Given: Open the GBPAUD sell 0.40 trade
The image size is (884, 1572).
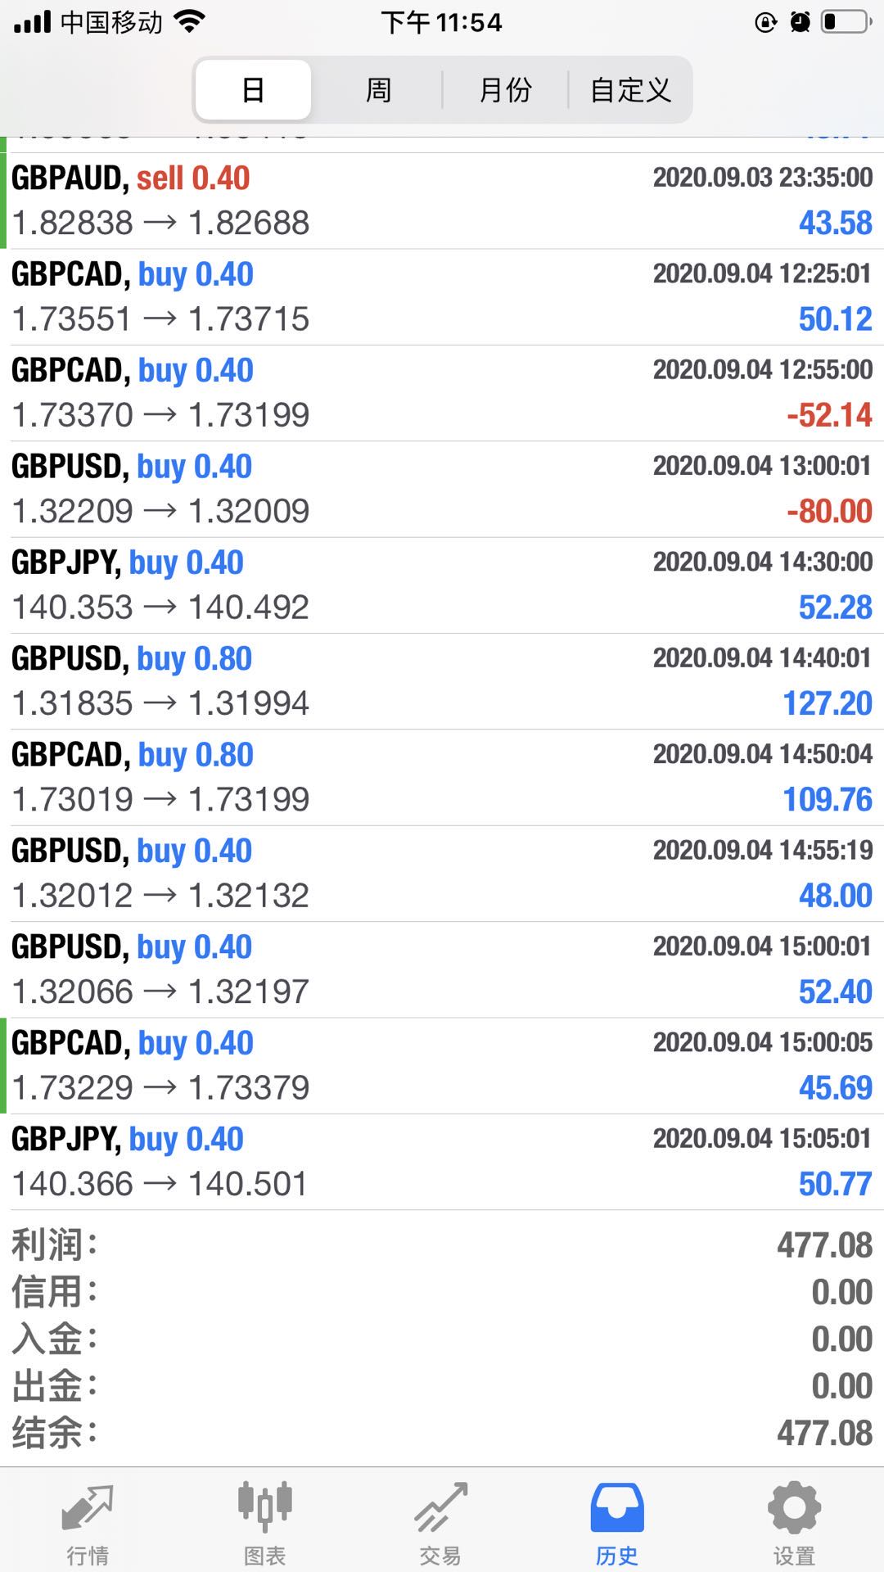Looking at the screenshot, I should tap(442, 201).
